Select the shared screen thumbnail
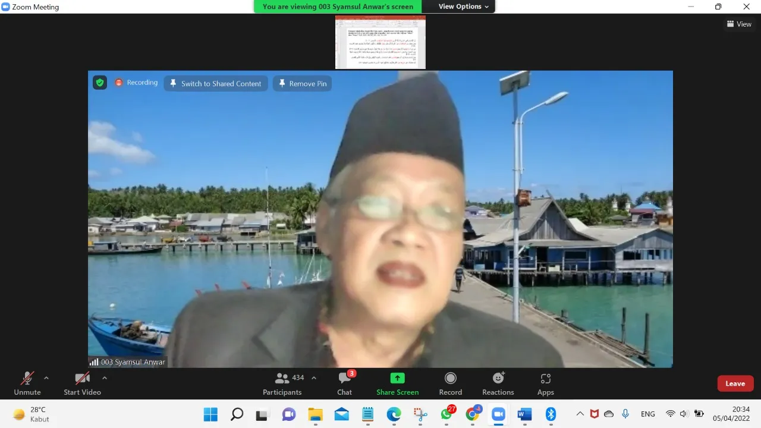761x428 pixels. 380,42
